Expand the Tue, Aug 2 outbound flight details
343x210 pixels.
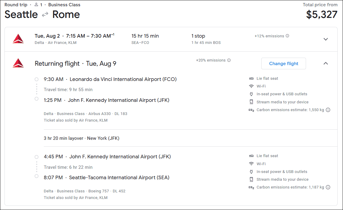tap(326, 39)
